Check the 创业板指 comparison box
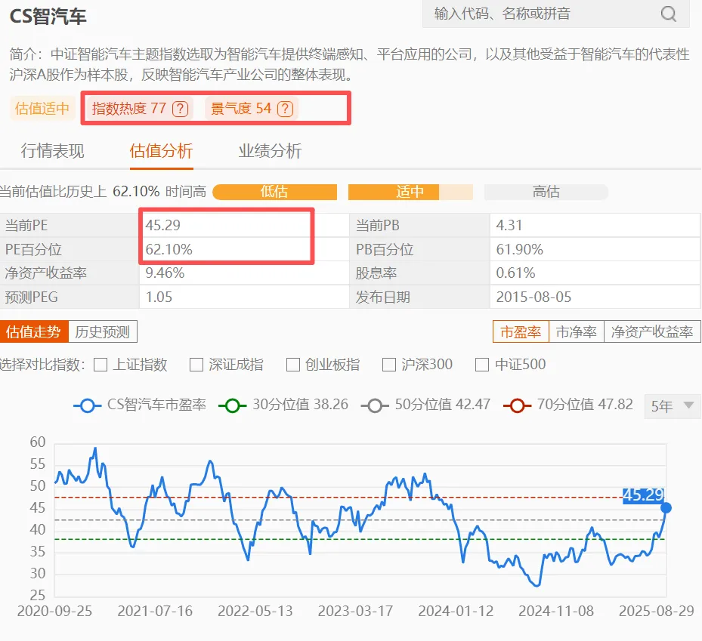The image size is (702, 641). 293,365
